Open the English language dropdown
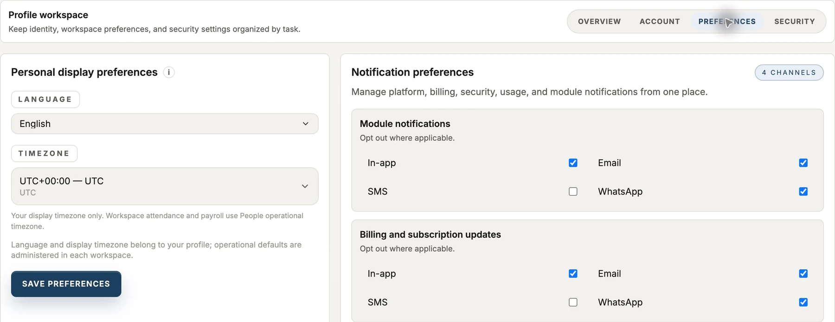835x322 pixels. tap(165, 124)
